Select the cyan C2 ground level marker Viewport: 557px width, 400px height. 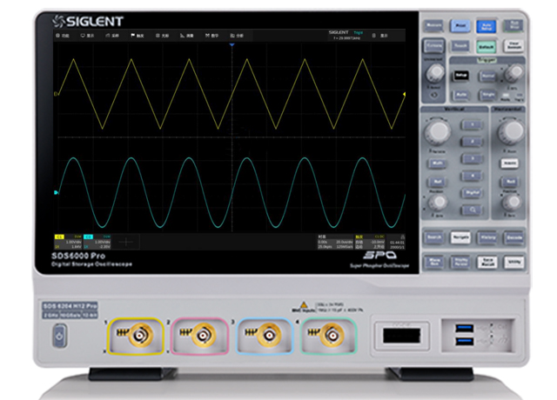(56, 193)
